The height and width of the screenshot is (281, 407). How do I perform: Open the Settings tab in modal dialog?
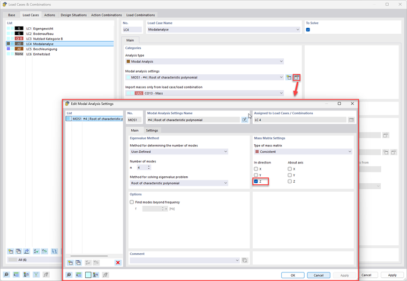tap(152, 130)
